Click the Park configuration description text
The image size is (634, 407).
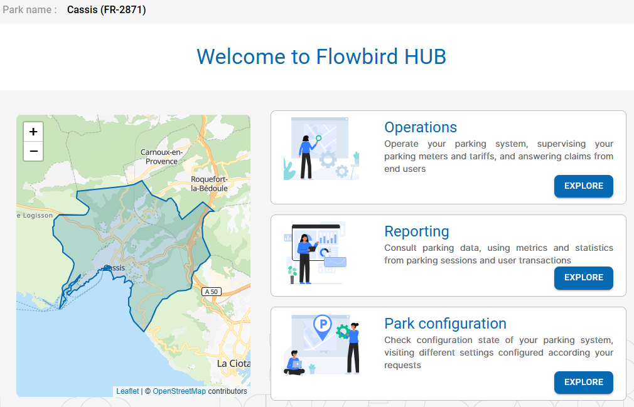(x=498, y=352)
